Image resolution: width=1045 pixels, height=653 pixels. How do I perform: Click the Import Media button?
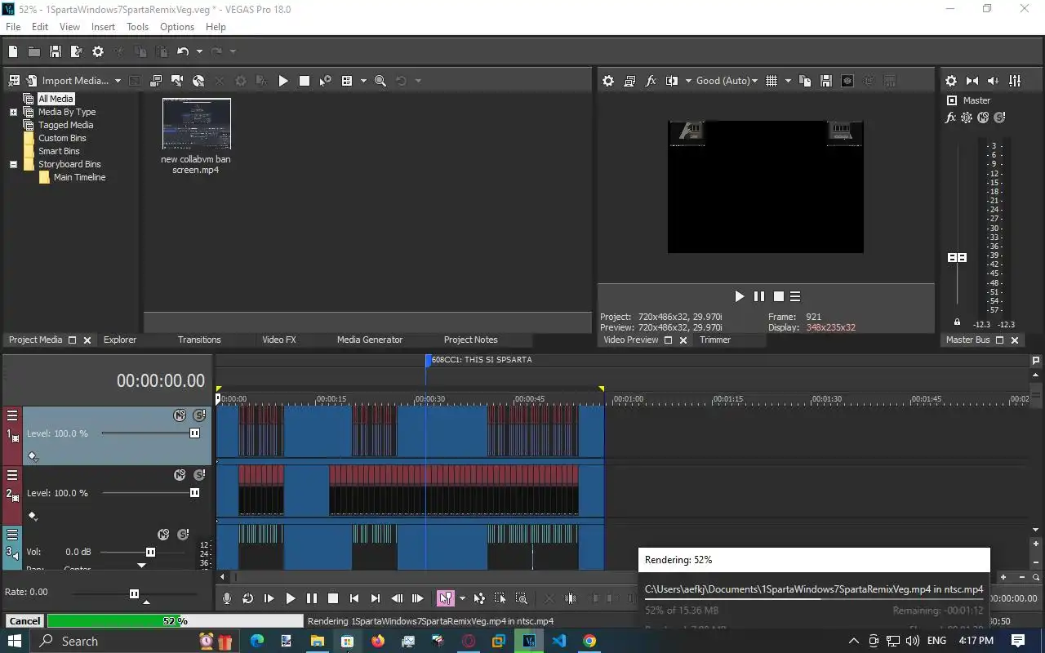coord(67,81)
